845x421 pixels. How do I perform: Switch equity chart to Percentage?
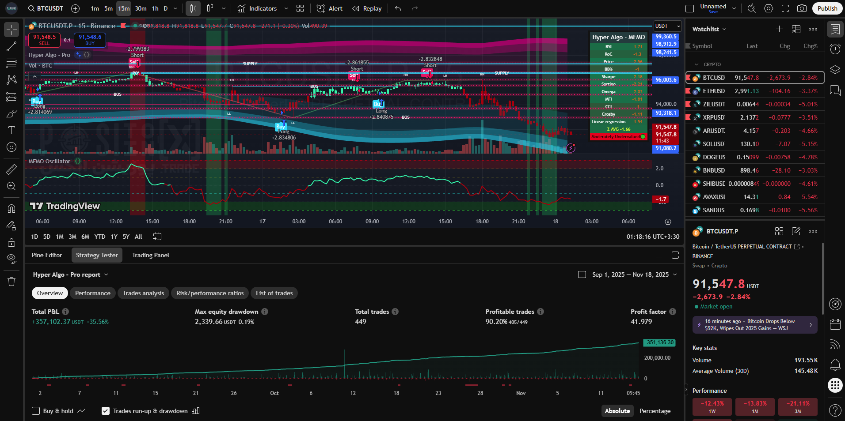(x=655, y=411)
